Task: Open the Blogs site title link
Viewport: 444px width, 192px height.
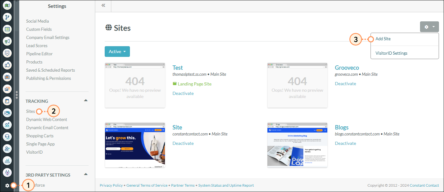Action: pyautogui.click(x=342, y=127)
